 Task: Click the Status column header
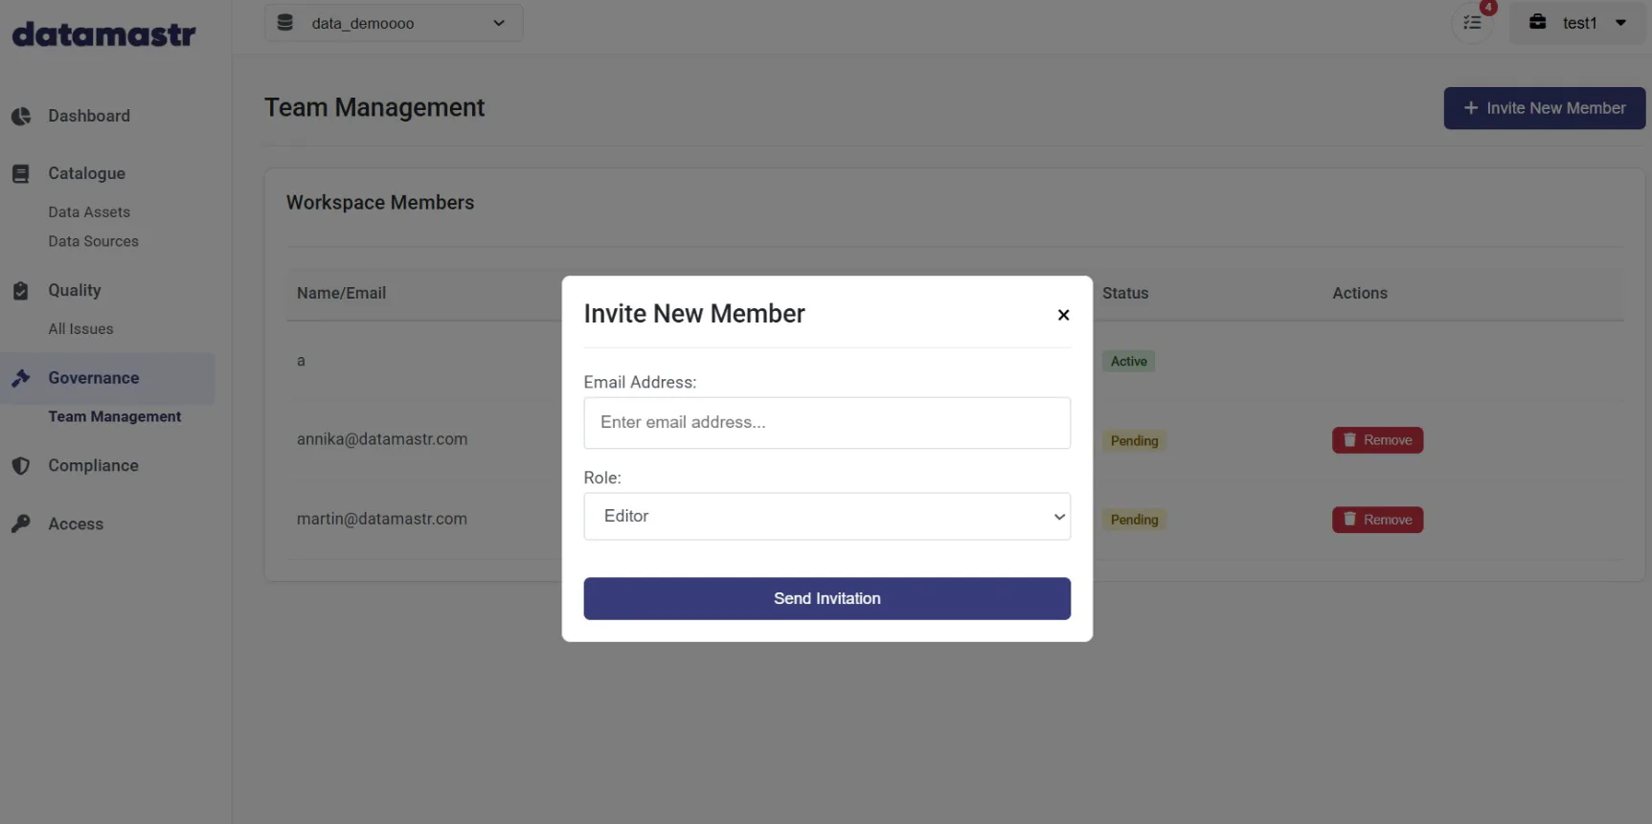coord(1125,293)
